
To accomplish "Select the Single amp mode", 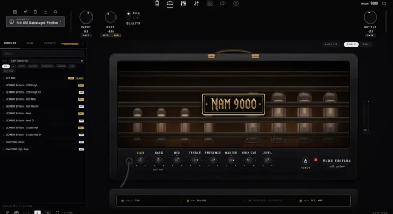I will click(x=351, y=44).
